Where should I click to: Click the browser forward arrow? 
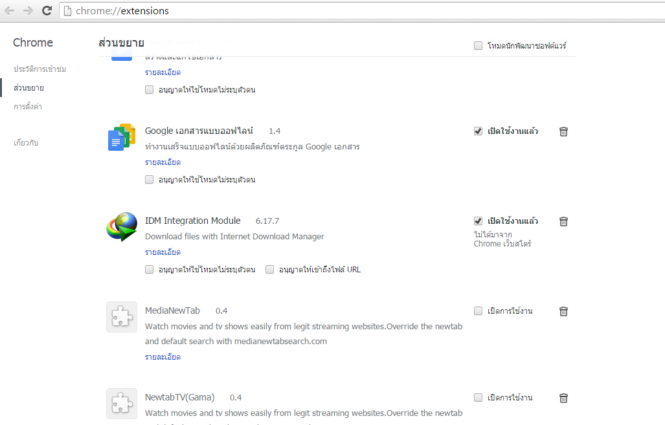28,10
